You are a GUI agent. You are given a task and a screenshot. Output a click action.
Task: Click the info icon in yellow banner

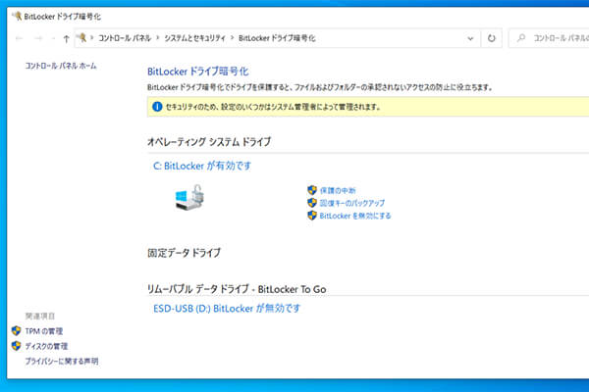[157, 107]
